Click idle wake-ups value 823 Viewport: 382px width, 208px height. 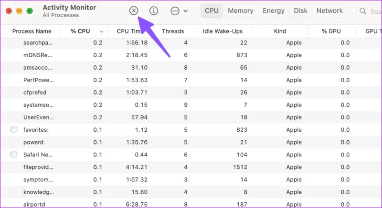tap(242, 130)
